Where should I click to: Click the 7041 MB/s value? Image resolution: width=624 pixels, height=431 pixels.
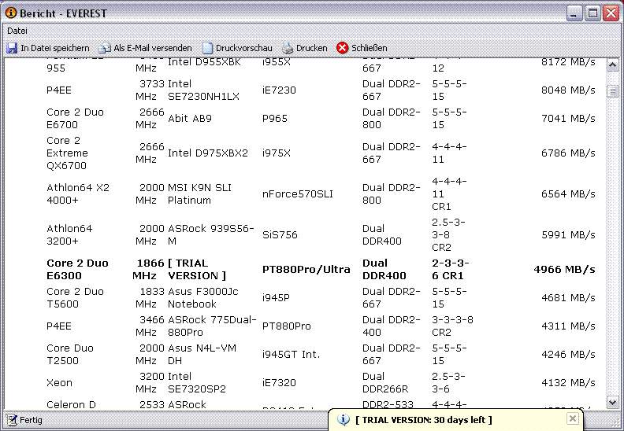coord(568,119)
